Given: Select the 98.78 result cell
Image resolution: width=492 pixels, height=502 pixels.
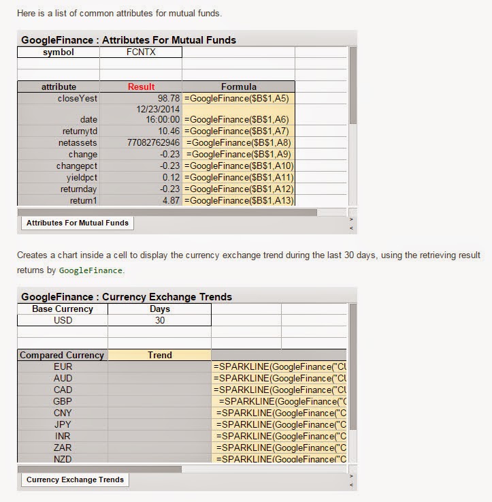Looking at the screenshot, I should 141,98.
